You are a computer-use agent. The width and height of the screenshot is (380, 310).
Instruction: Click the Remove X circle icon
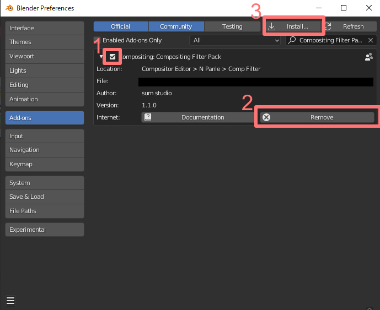[x=266, y=117]
